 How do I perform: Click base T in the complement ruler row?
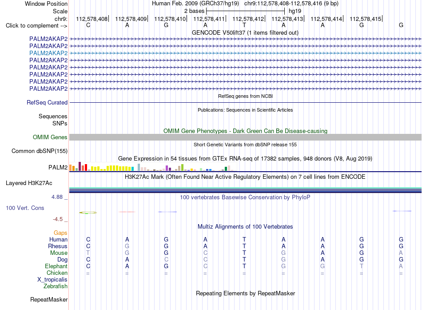[x=244, y=25]
